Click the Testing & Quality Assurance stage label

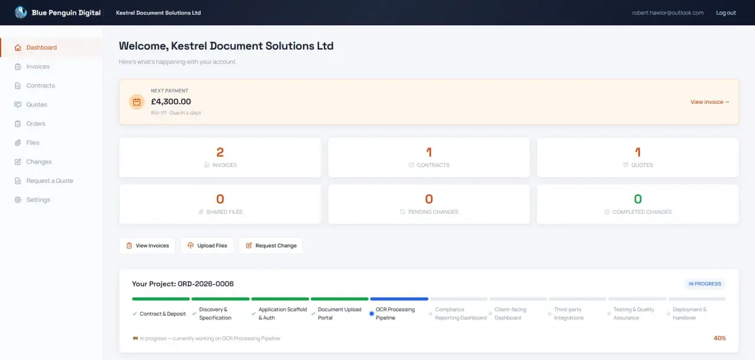[633, 314]
